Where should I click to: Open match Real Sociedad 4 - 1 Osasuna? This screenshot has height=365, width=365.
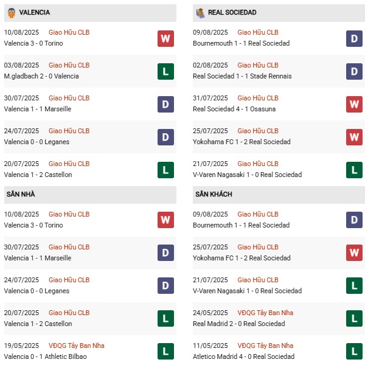pyautogui.click(x=234, y=109)
